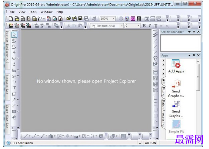Expand the Rectangle tool options arrow
209x149 pixels.
(x=18, y=111)
